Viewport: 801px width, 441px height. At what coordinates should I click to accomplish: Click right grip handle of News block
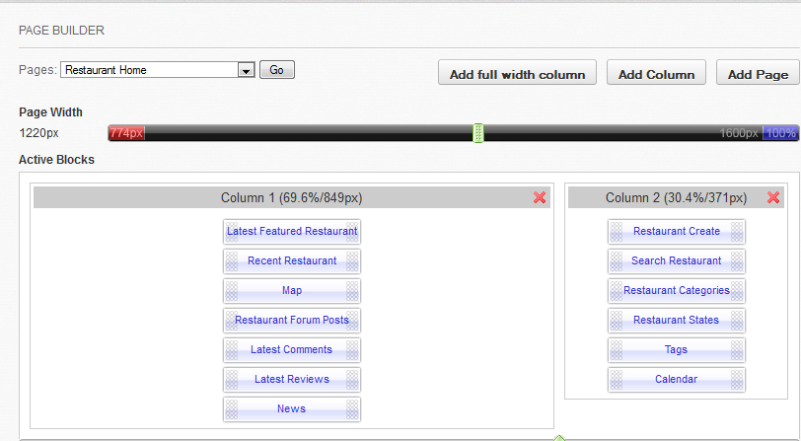coord(352,409)
